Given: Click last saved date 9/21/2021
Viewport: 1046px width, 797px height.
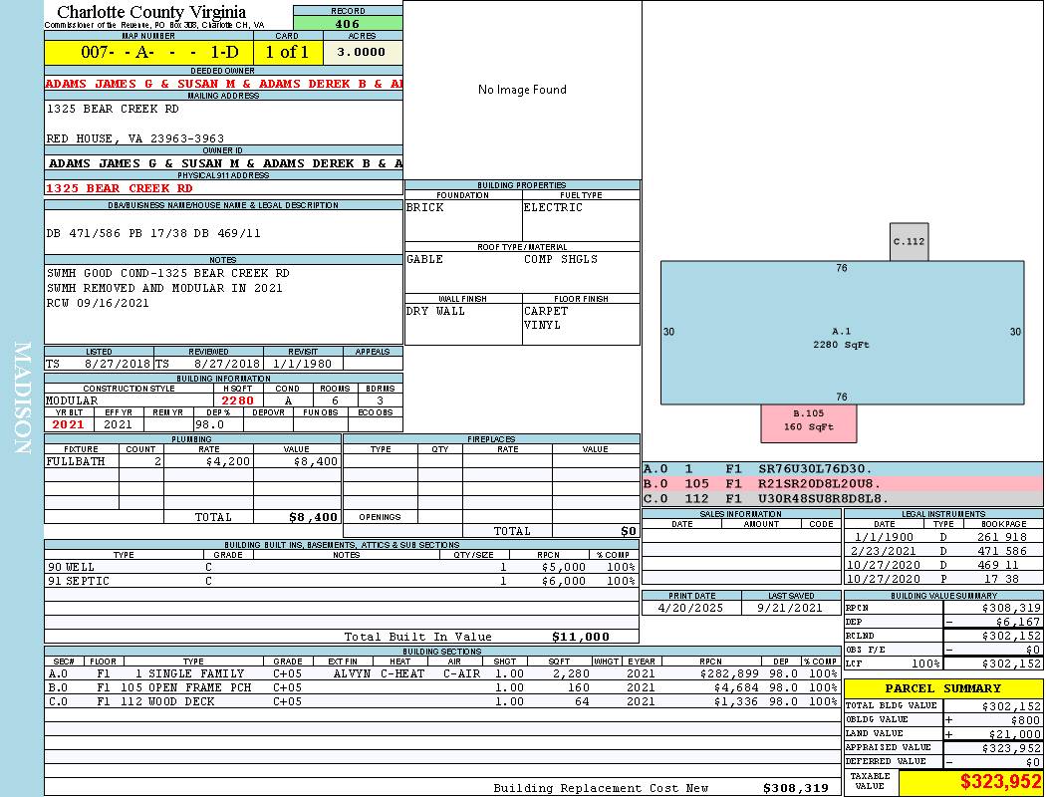Looking at the screenshot, I should pyautogui.click(x=790, y=609).
